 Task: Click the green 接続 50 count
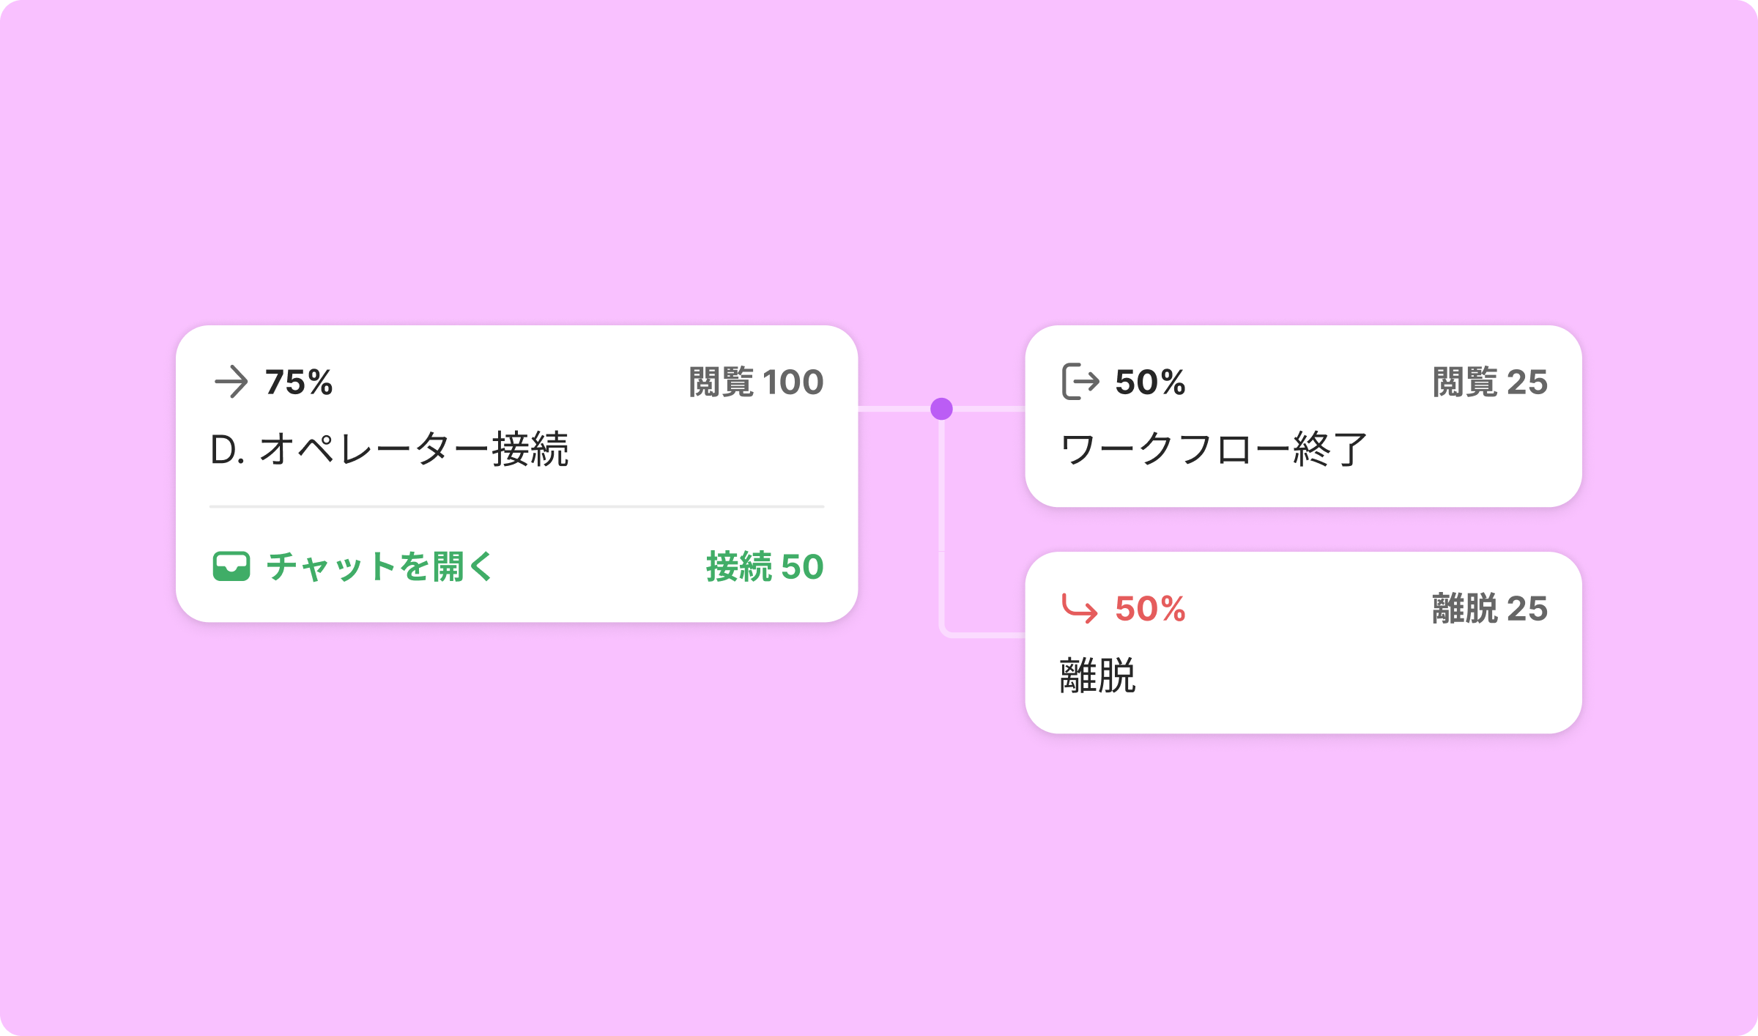(x=765, y=566)
